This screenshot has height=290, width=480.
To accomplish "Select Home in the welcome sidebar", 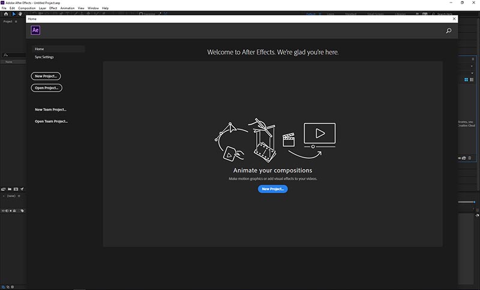I will 58,49.
